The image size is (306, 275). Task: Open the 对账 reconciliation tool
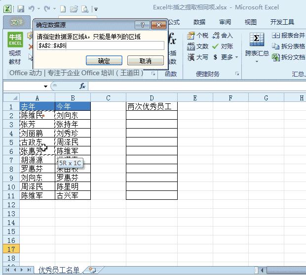(223, 46)
